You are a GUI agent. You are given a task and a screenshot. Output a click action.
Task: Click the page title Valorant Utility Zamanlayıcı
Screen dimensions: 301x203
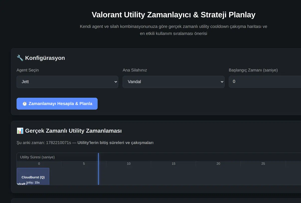(174, 15)
